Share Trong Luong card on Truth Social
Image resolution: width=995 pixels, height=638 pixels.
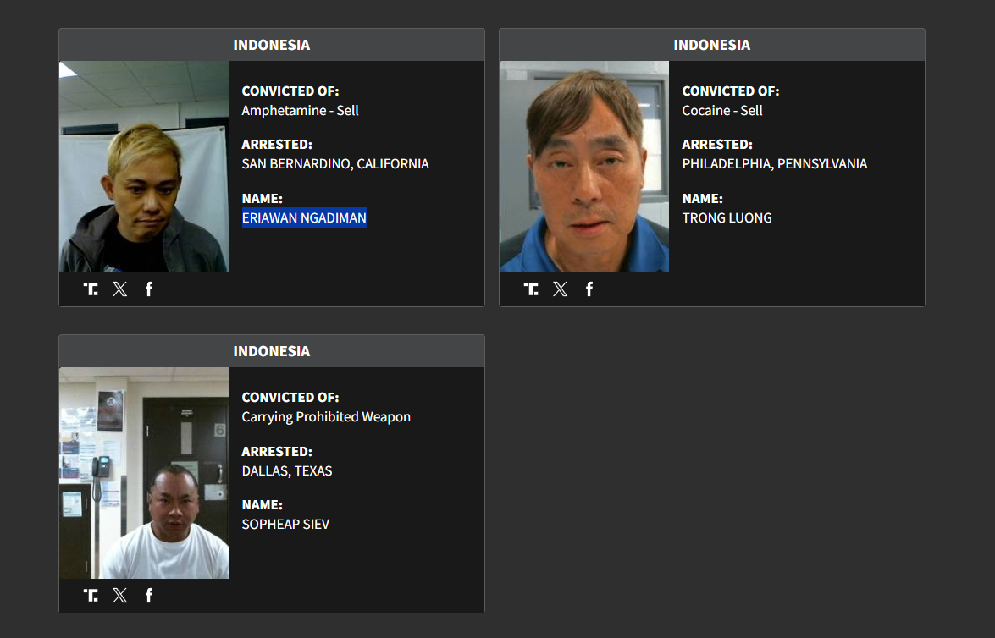(x=531, y=289)
